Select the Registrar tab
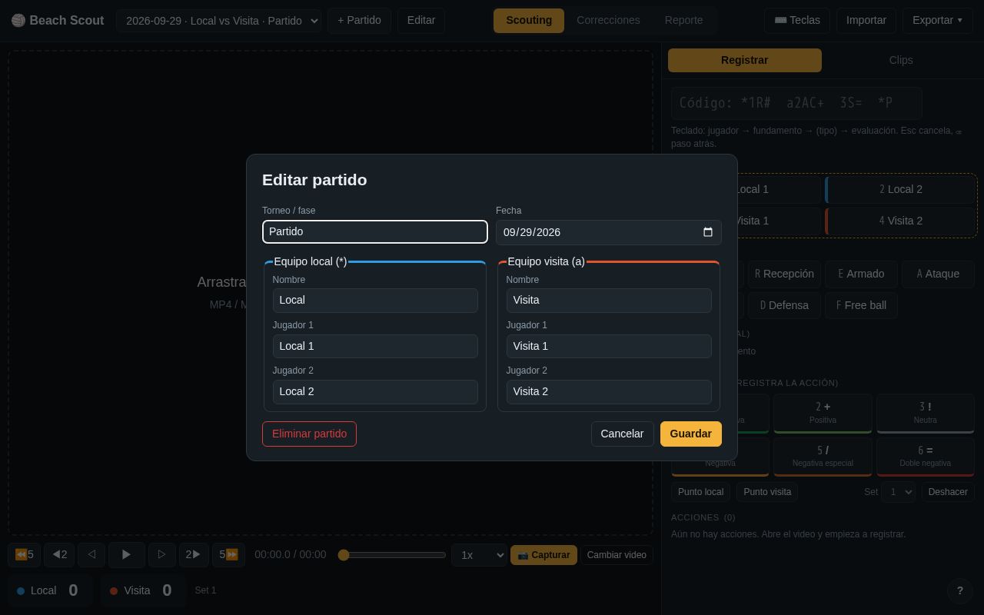984x615 pixels. [x=744, y=60]
